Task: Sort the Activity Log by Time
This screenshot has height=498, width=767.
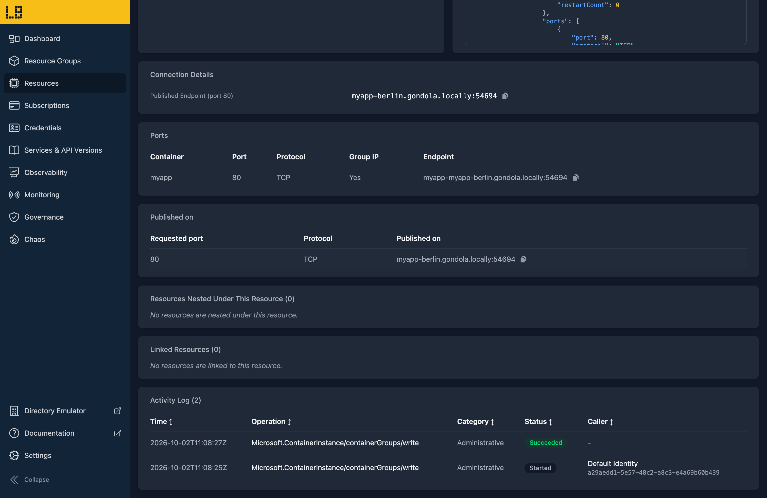Action: coord(162,422)
